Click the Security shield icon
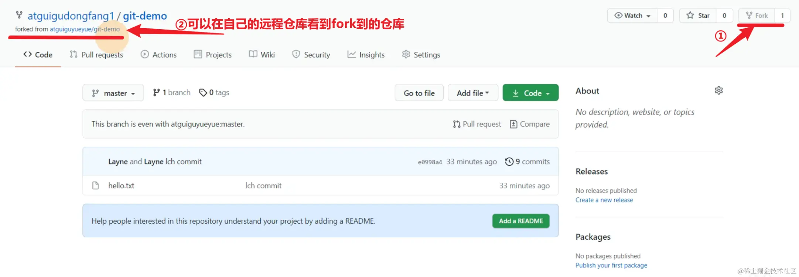This screenshot has height=277, width=799. click(296, 54)
